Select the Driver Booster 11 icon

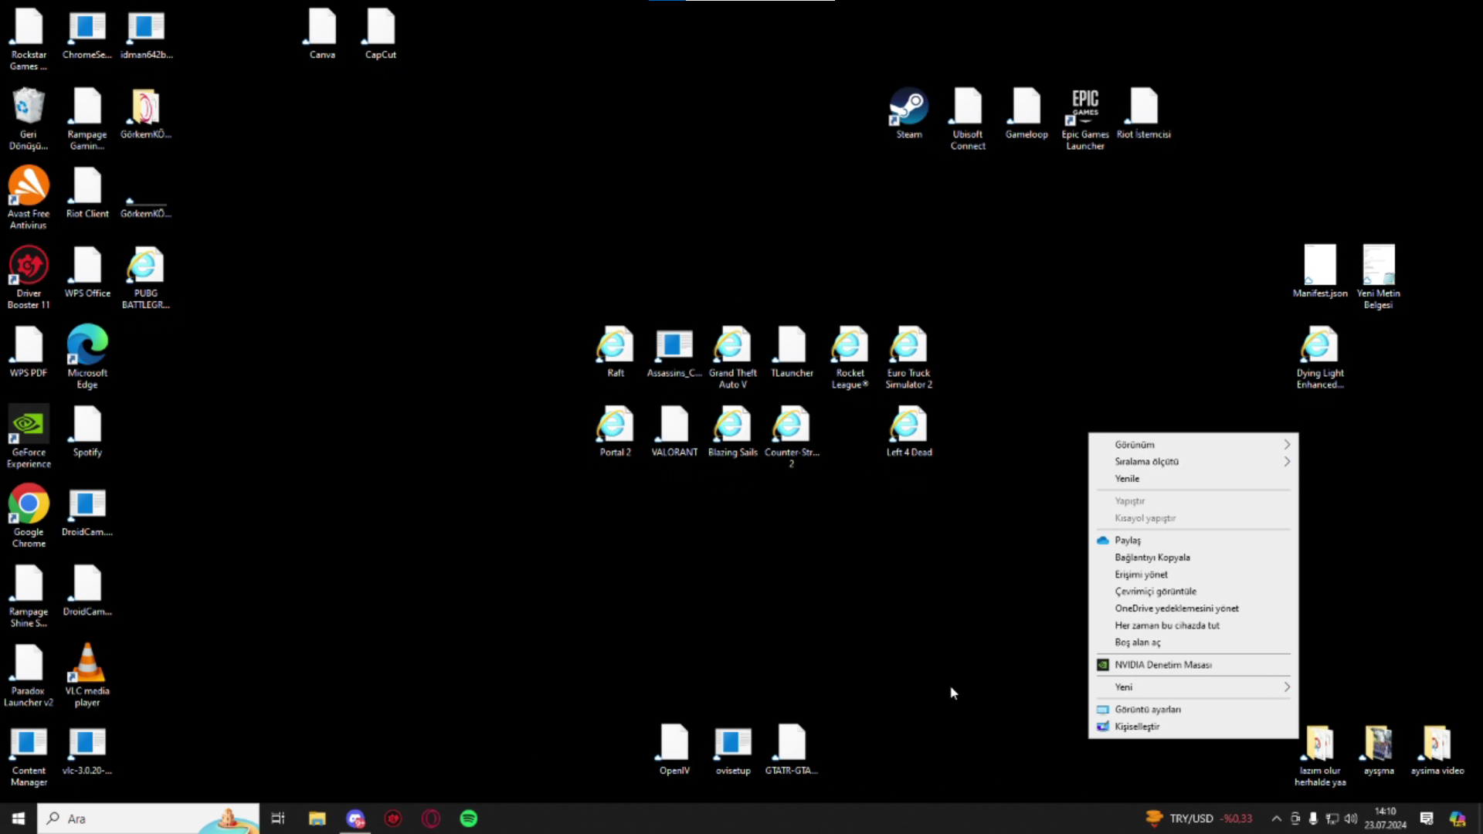pyautogui.click(x=29, y=267)
